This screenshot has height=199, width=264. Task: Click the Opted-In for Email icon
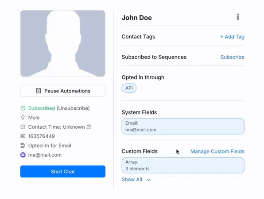click(x=23, y=145)
